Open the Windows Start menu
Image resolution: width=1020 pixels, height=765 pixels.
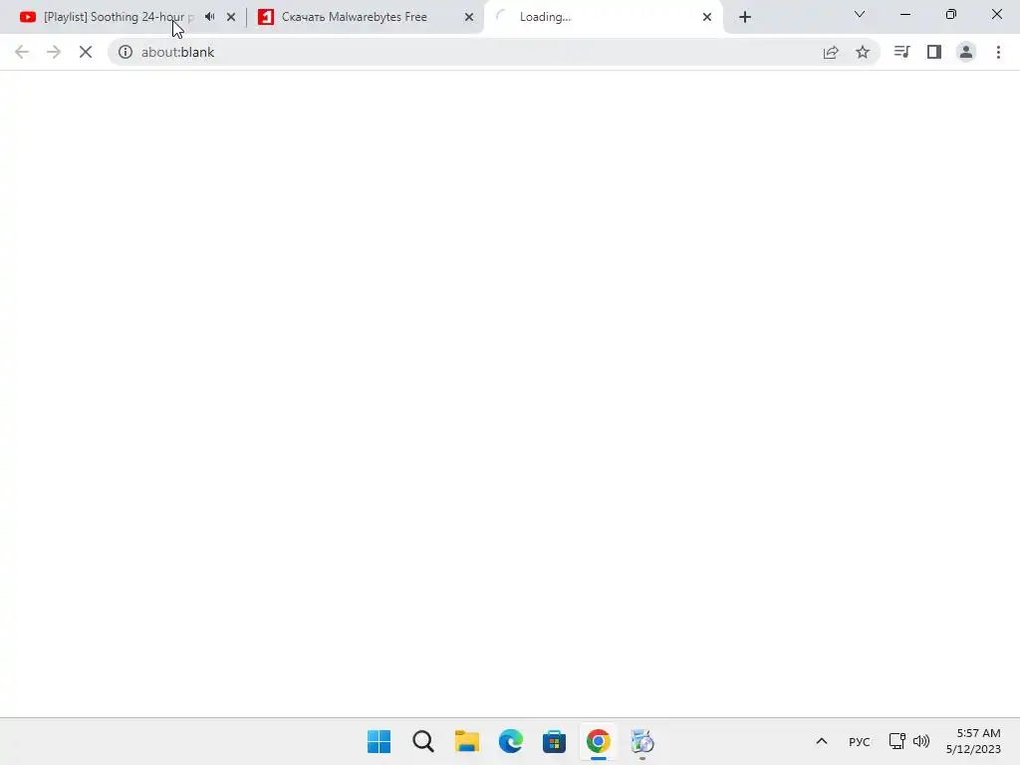click(x=380, y=741)
